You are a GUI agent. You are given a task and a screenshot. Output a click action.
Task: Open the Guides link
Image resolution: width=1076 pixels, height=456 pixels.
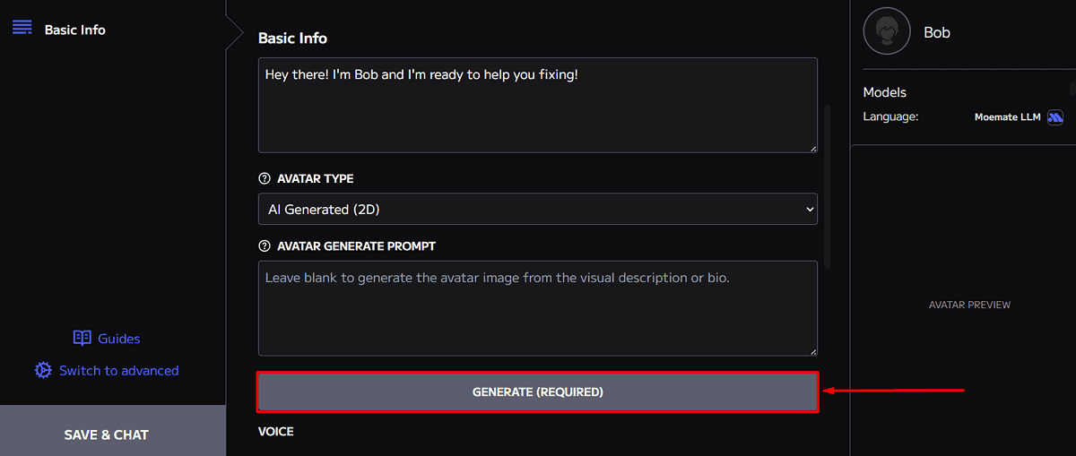click(x=118, y=339)
